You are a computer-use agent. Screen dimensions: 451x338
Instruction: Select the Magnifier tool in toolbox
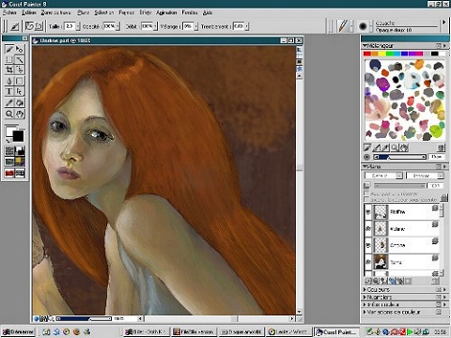point(9,114)
